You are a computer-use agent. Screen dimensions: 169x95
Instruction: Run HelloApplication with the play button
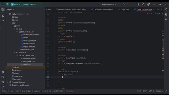(119, 4)
